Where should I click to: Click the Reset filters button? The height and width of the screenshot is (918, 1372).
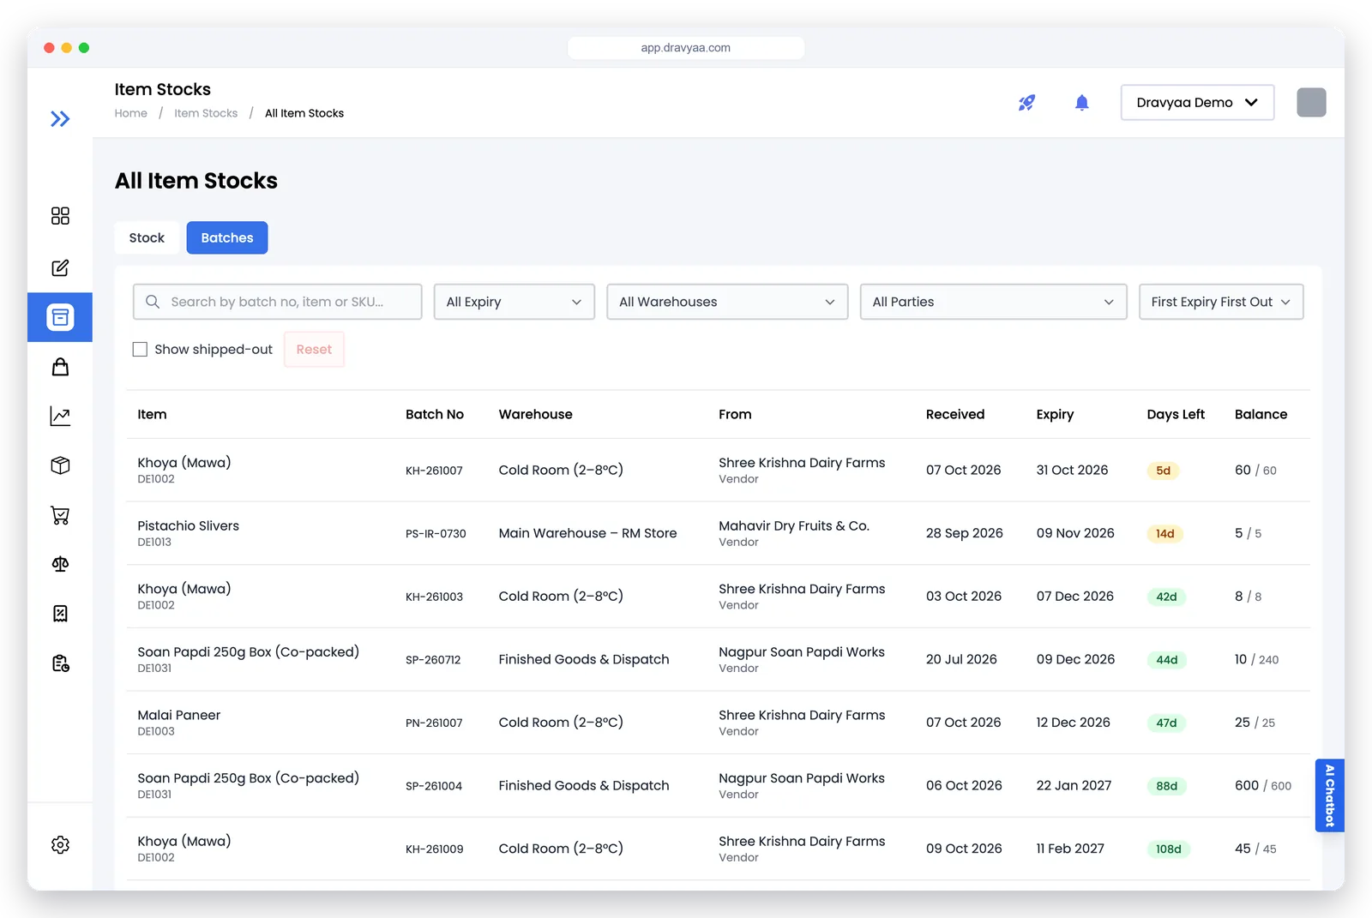coord(314,349)
